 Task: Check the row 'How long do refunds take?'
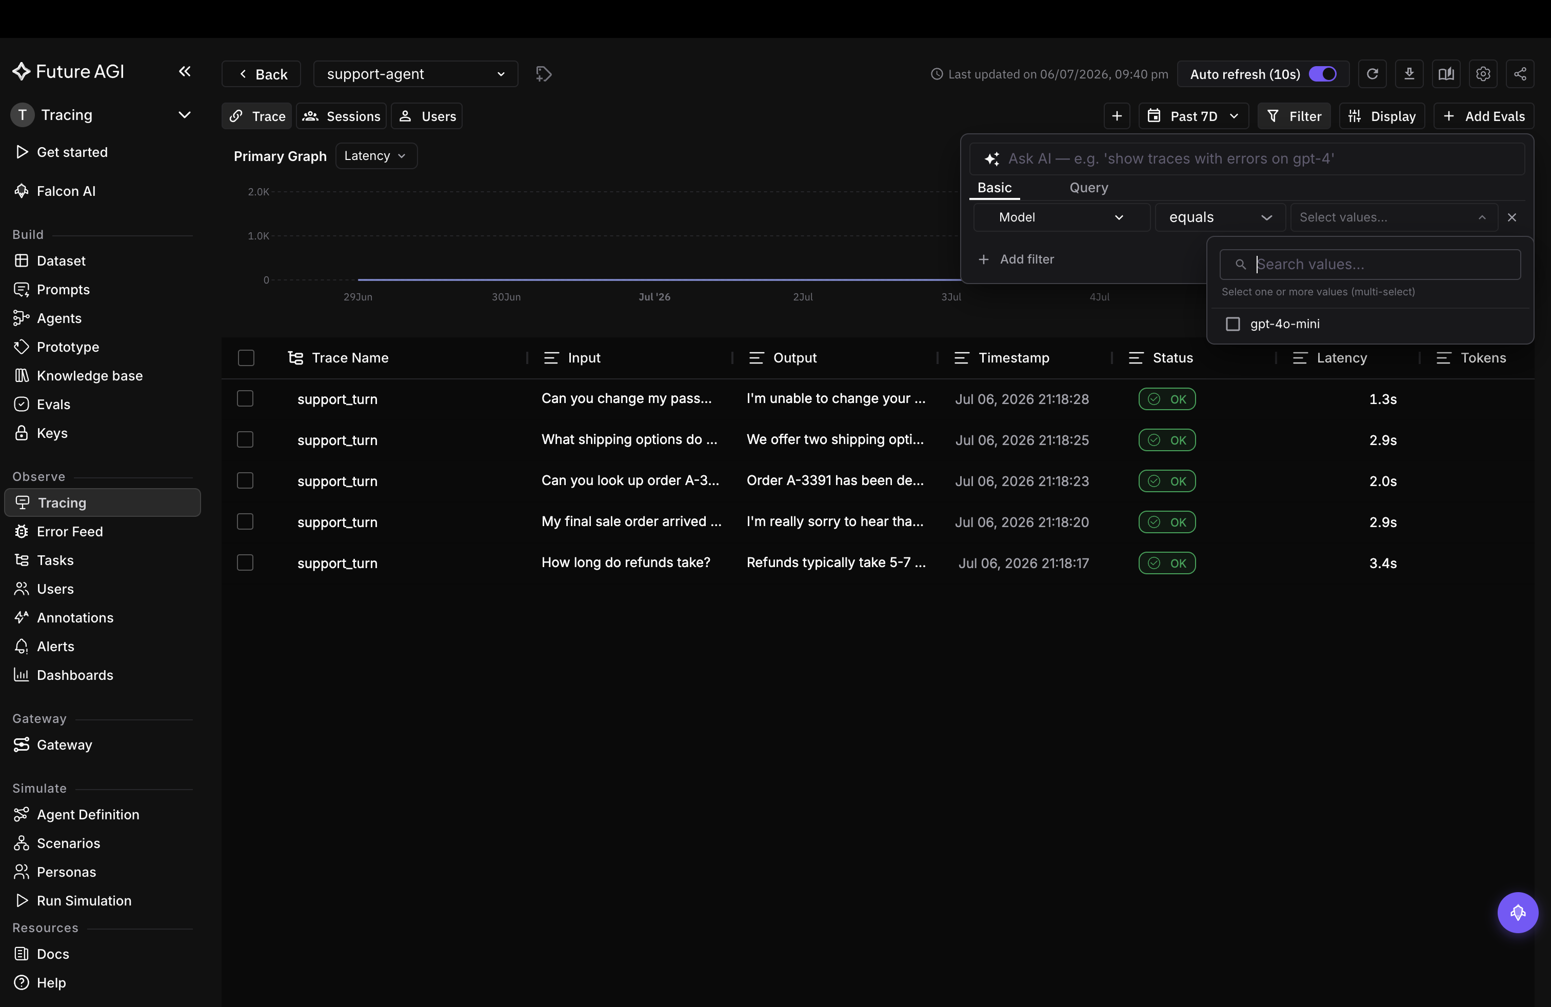coord(245,562)
